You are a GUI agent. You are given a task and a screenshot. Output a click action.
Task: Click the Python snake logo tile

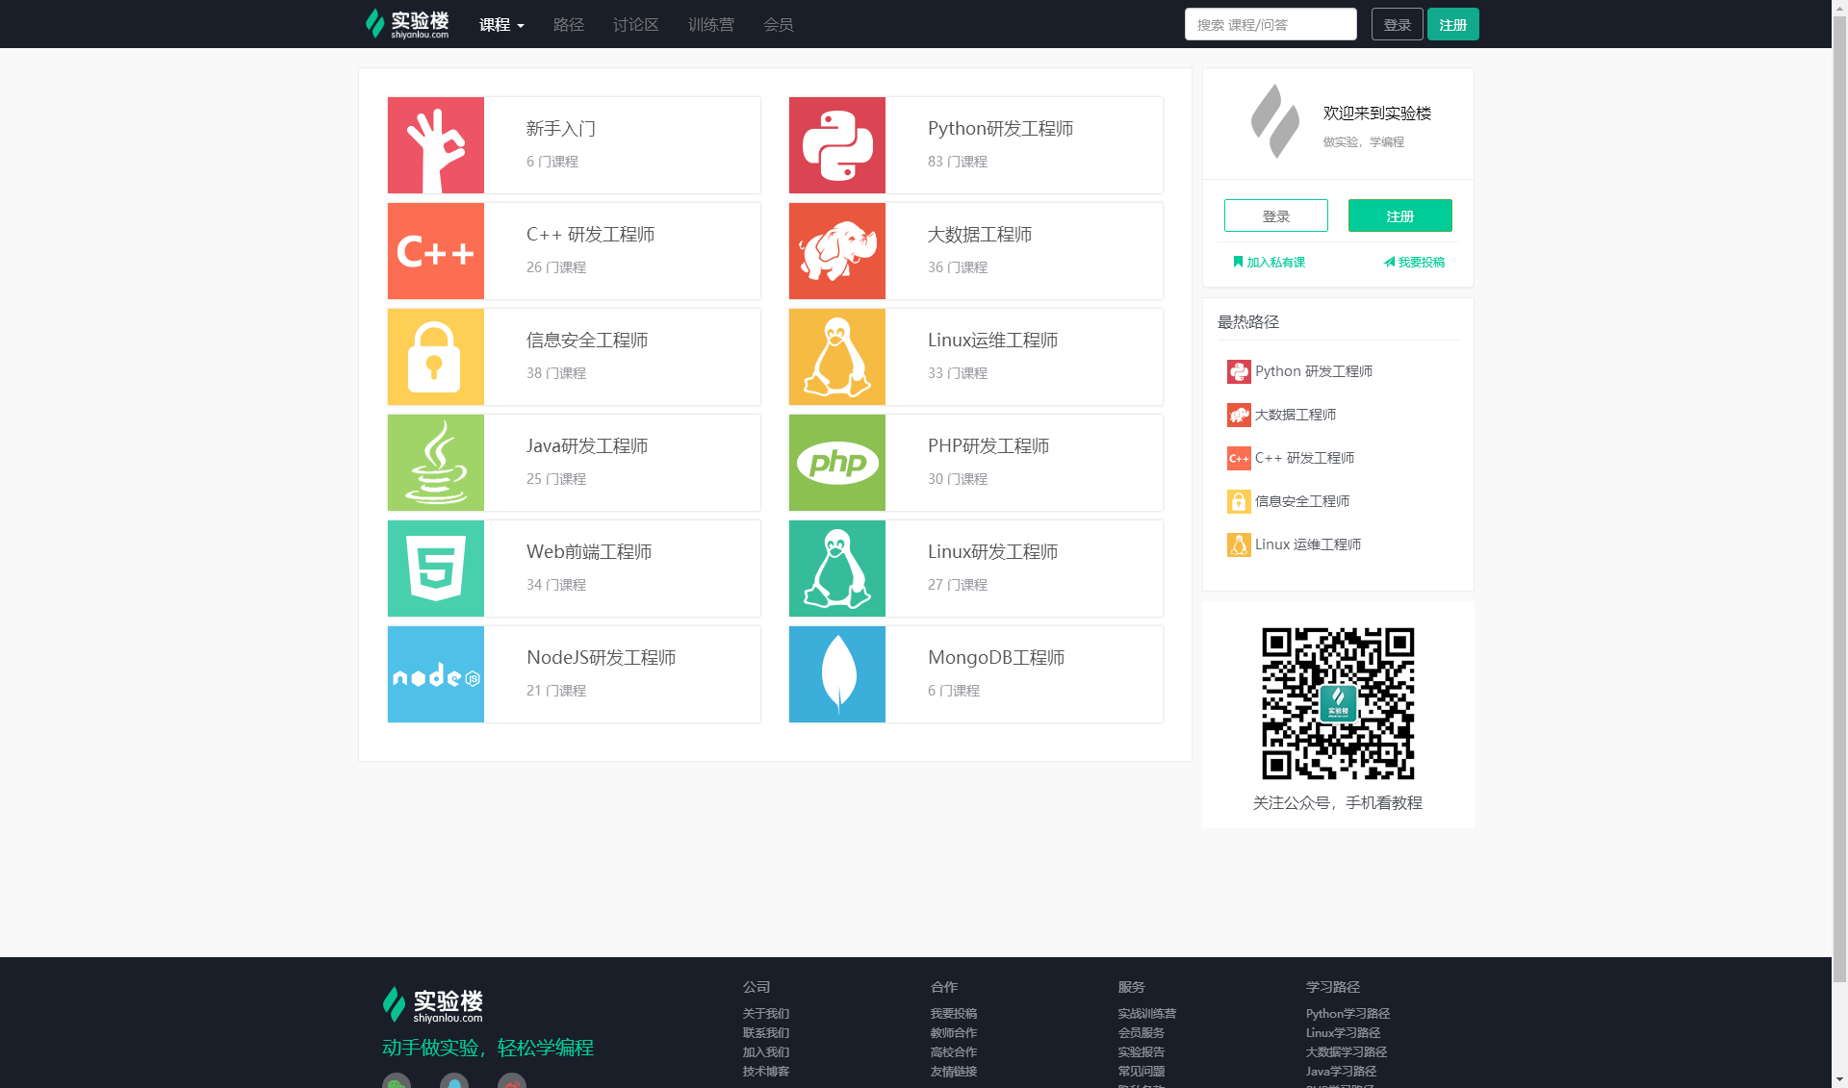pyautogui.click(x=836, y=145)
